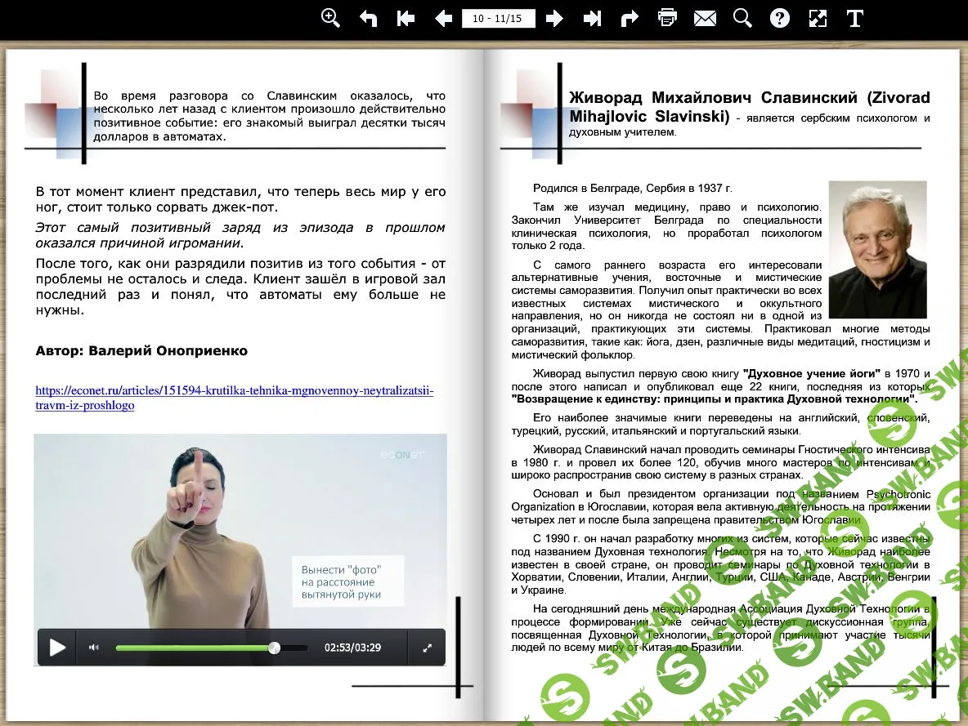The width and height of the screenshot is (968, 726).
Task: Open the help dialog
Action: coord(779,17)
